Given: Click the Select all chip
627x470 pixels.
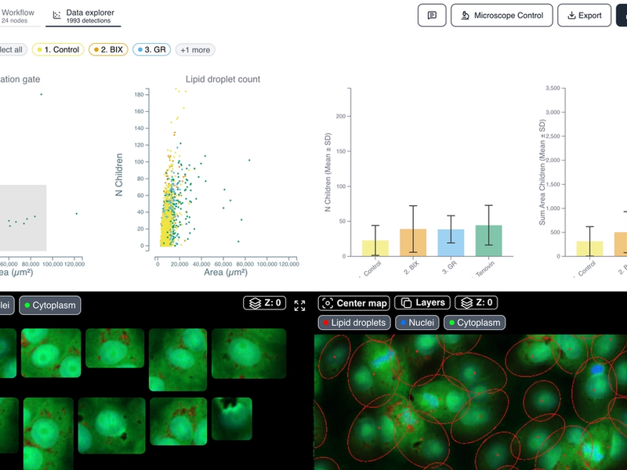Looking at the screenshot, I should (12, 49).
